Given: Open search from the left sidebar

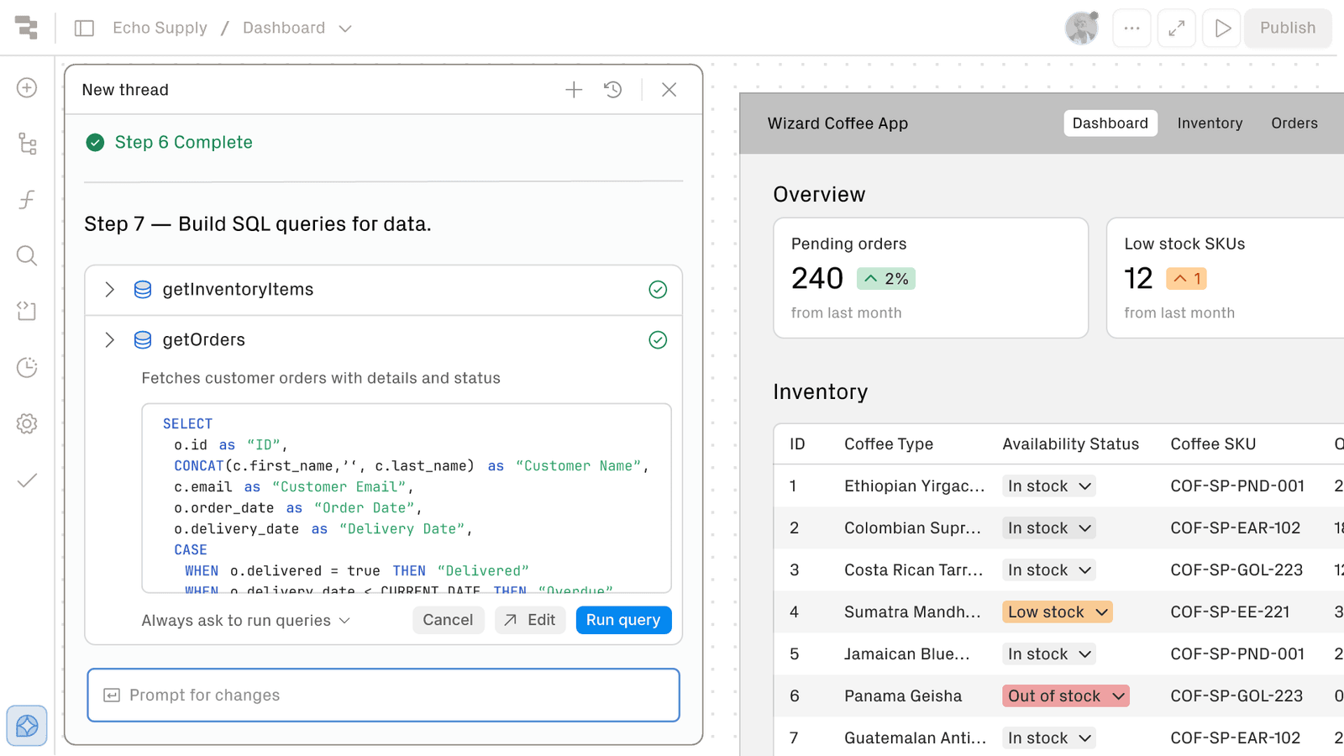Looking at the screenshot, I should tap(27, 256).
